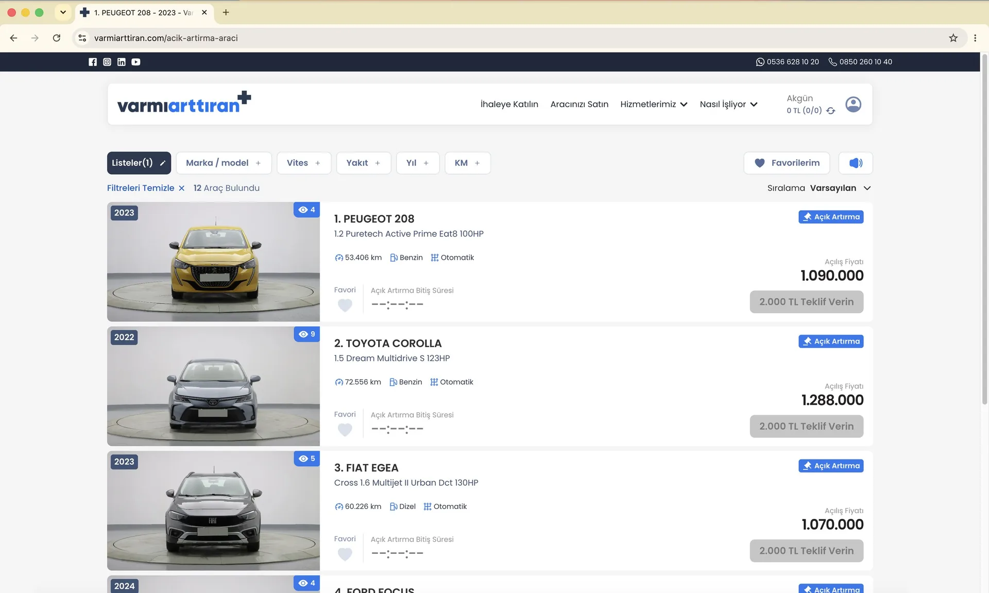Open the Toyota Corolla photo

point(213,386)
